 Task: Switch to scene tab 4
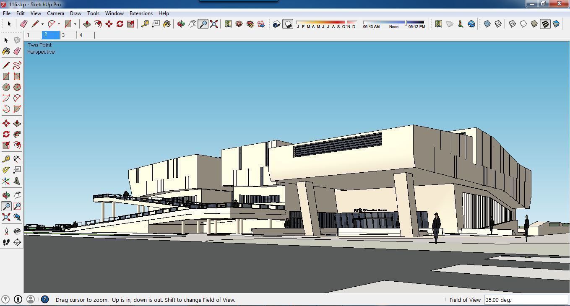pyautogui.click(x=86, y=35)
